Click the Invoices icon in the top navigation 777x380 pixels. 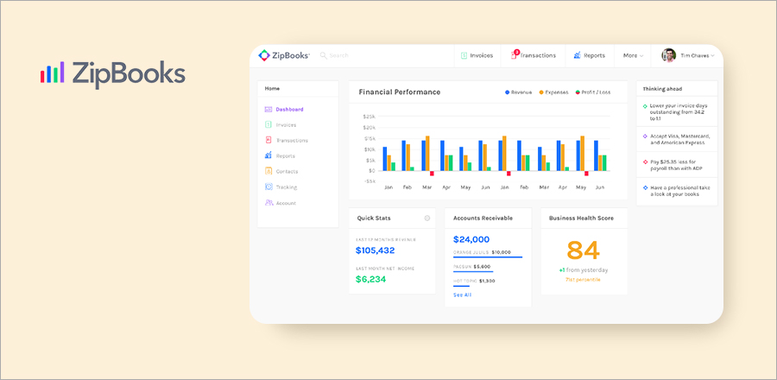tap(464, 55)
